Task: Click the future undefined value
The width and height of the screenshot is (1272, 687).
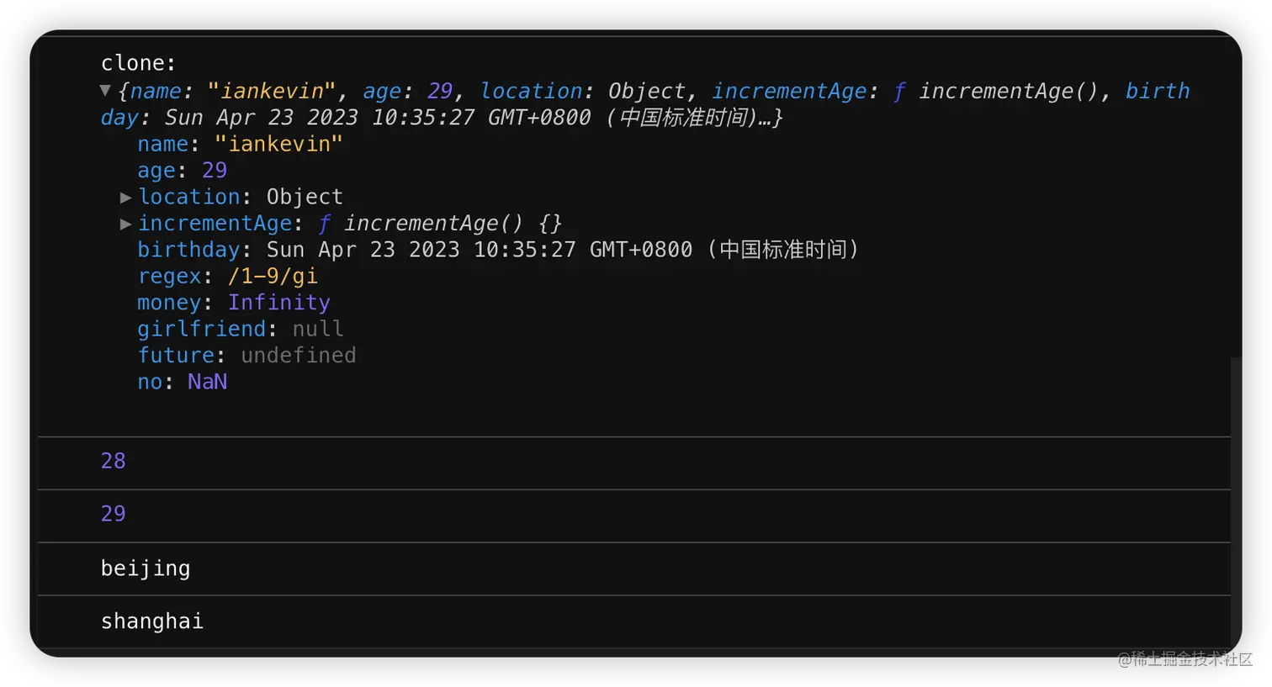Action: click(298, 356)
